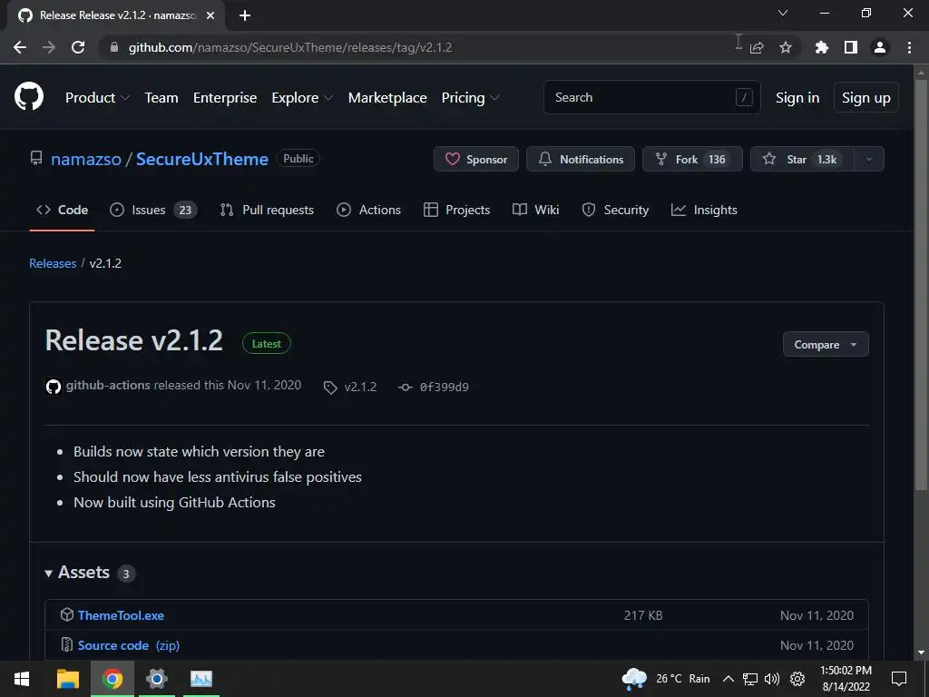929x697 pixels.
Task: Click into the GitHub search field
Action: [651, 97]
